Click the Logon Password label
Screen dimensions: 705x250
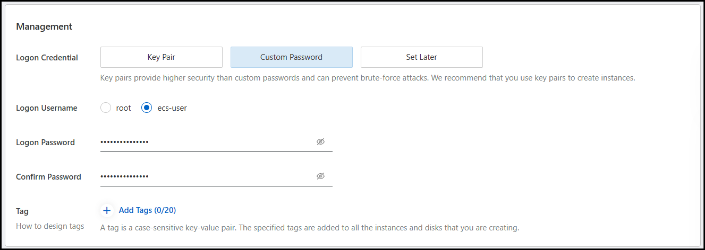[45, 142]
